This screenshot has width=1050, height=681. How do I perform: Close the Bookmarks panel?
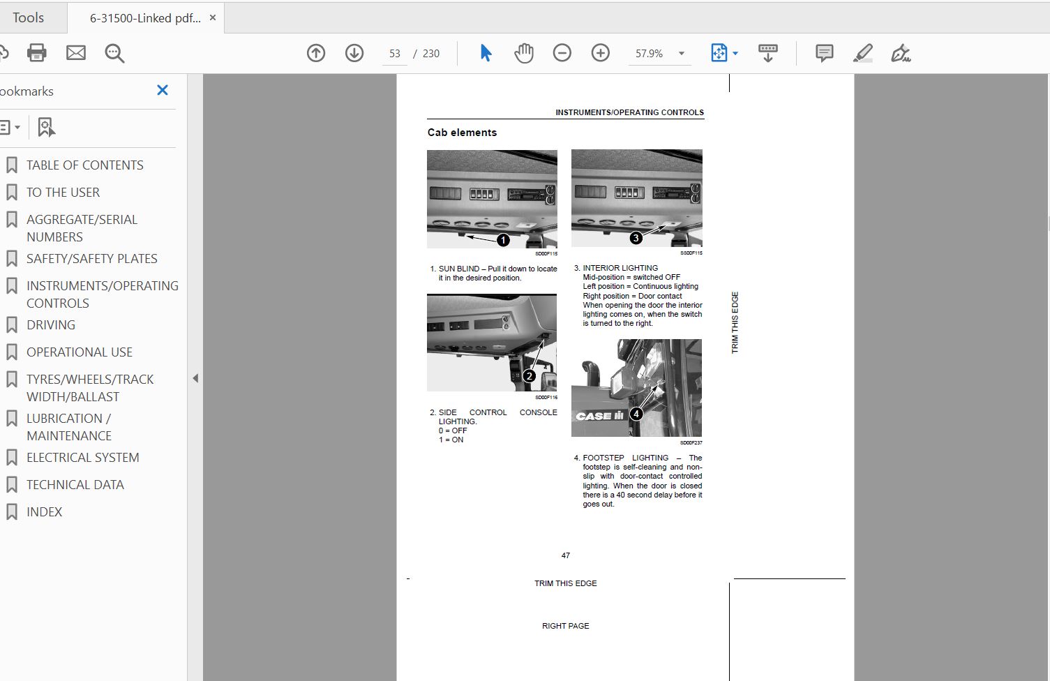(x=163, y=90)
